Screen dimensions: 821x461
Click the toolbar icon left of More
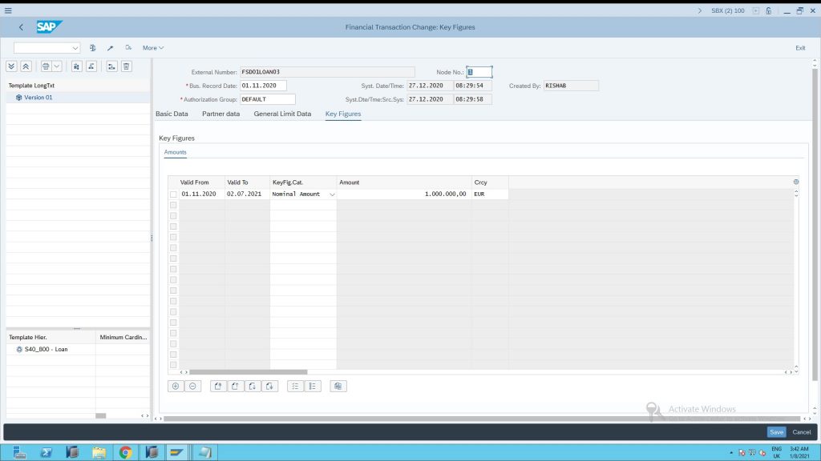coord(128,47)
